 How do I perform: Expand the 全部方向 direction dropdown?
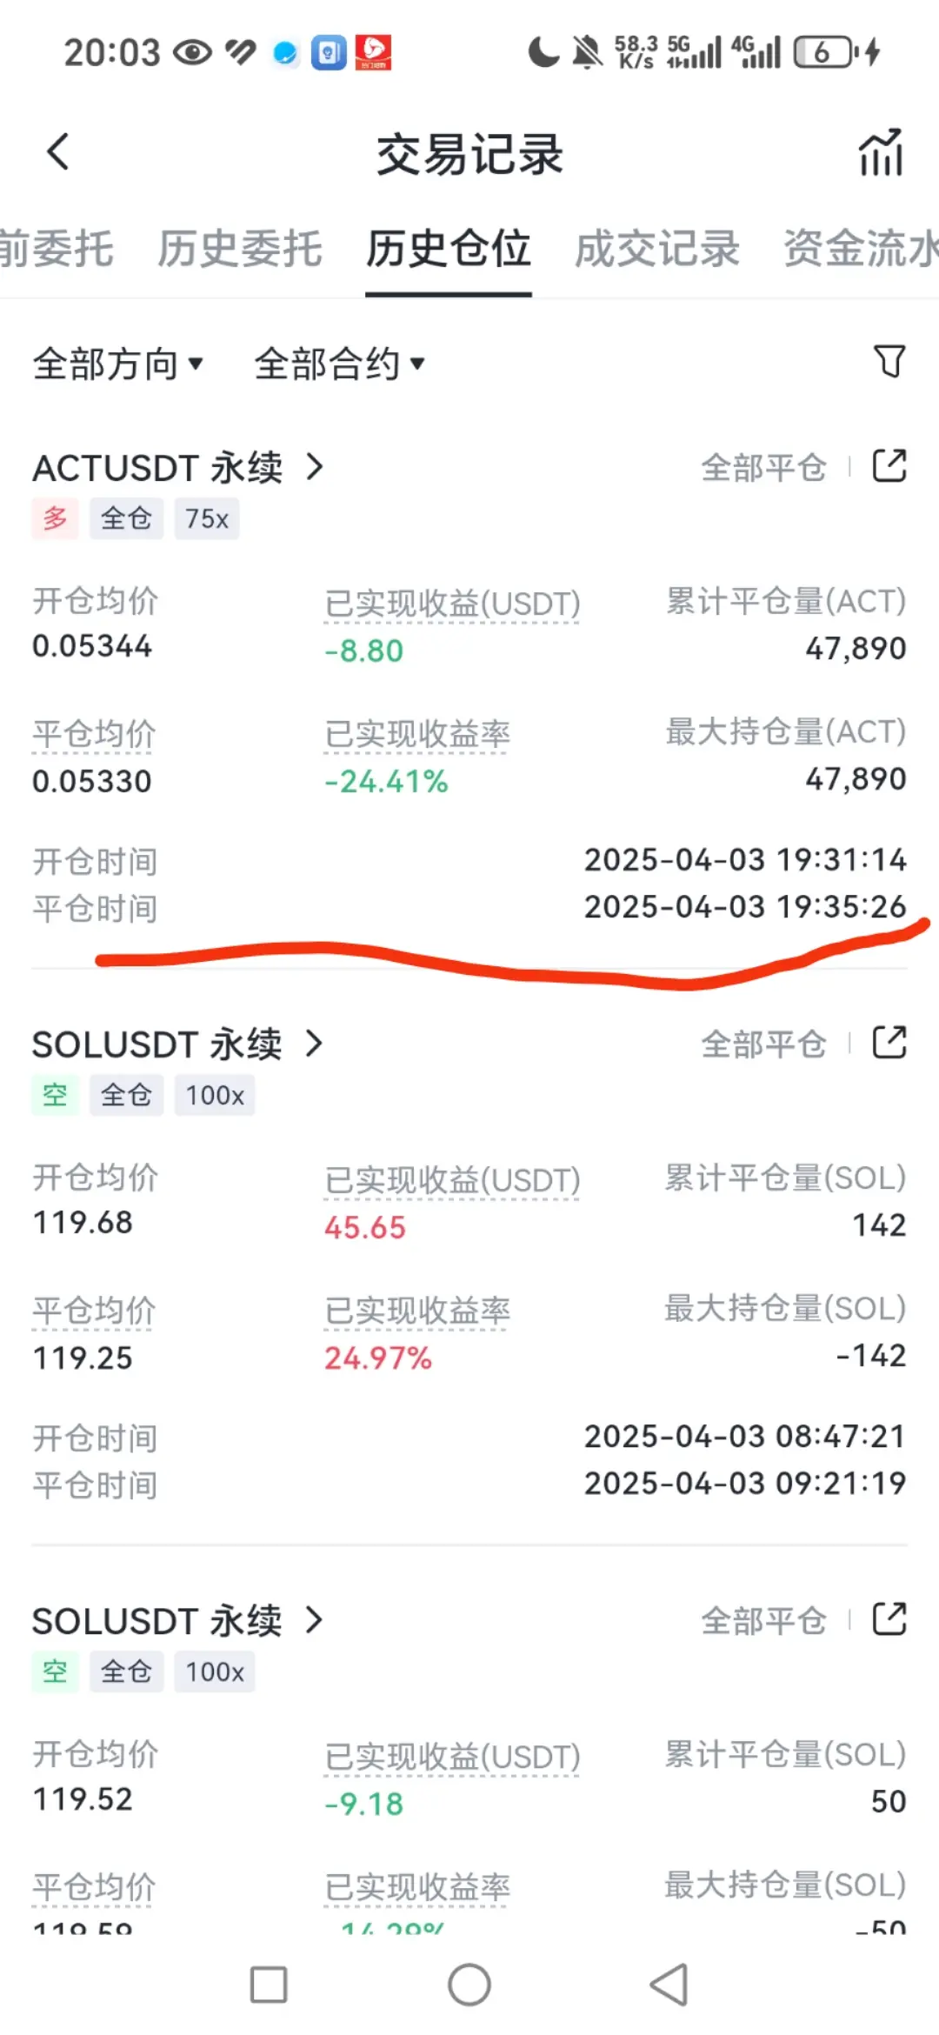(x=118, y=364)
